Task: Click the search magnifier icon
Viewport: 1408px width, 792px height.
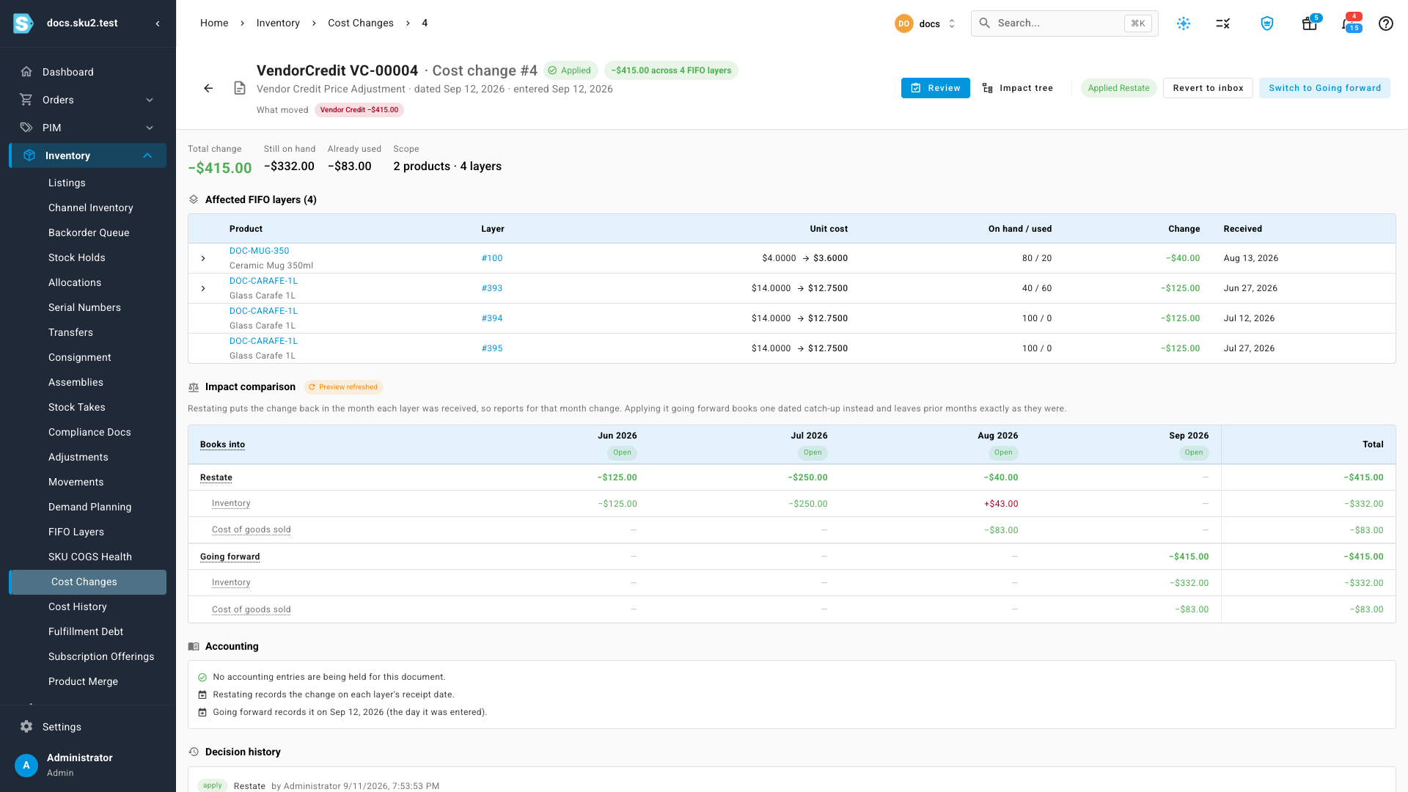Action: tap(985, 23)
